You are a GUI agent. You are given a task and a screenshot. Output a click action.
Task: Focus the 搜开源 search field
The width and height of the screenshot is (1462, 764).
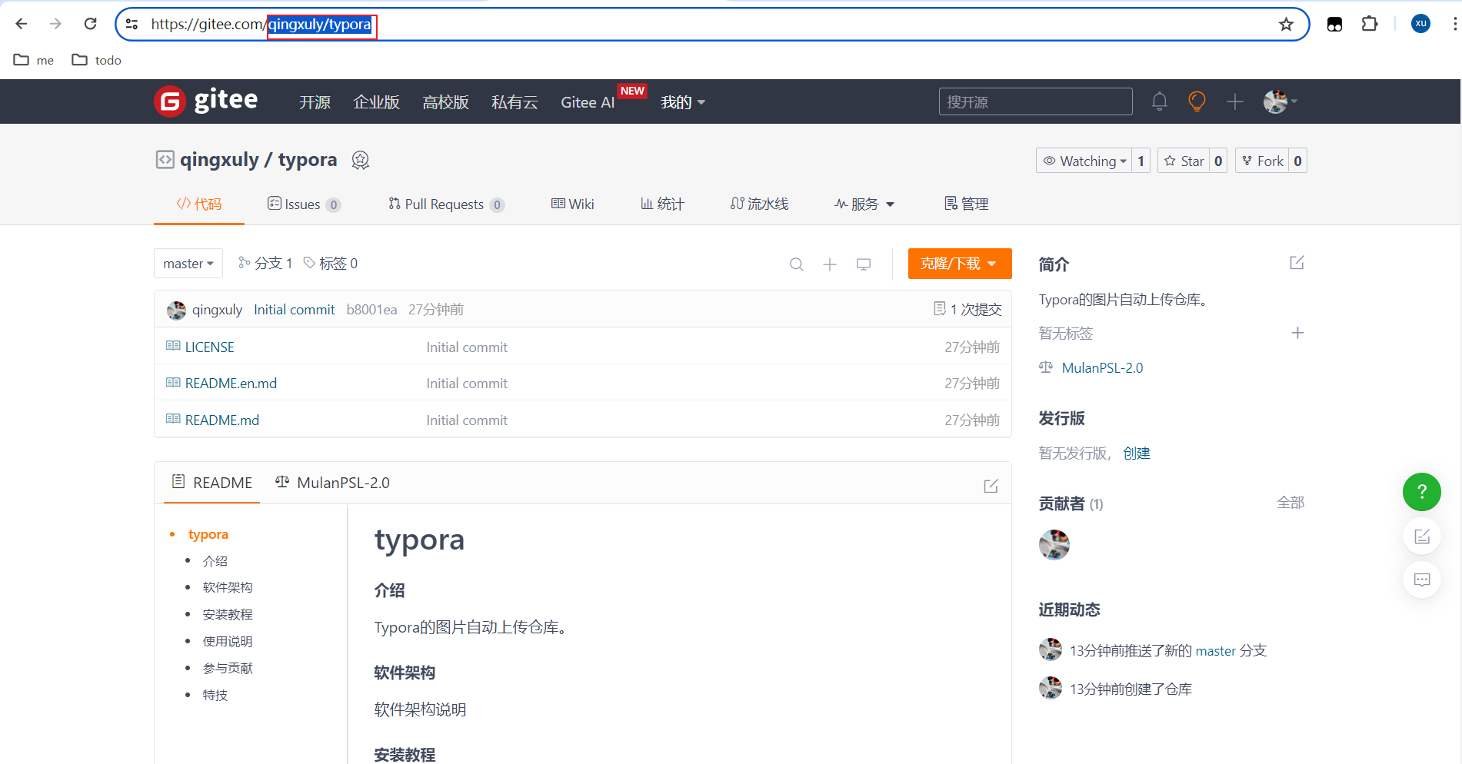point(1035,101)
